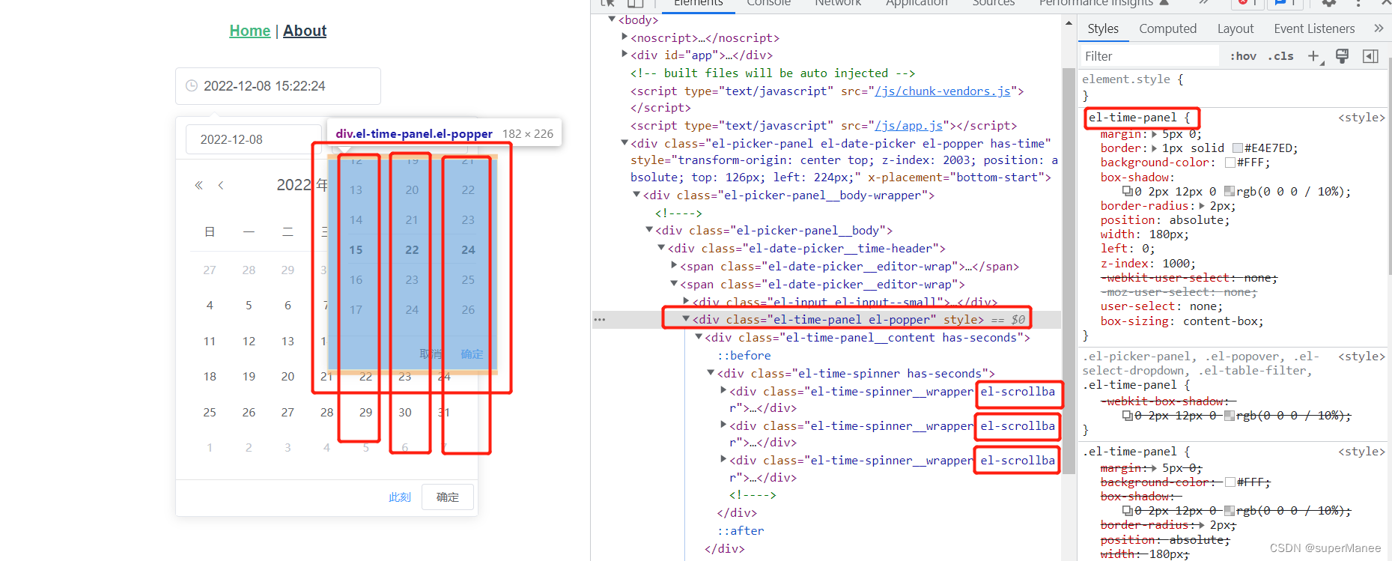Select hour 16 in the time spinner

point(356,279)
